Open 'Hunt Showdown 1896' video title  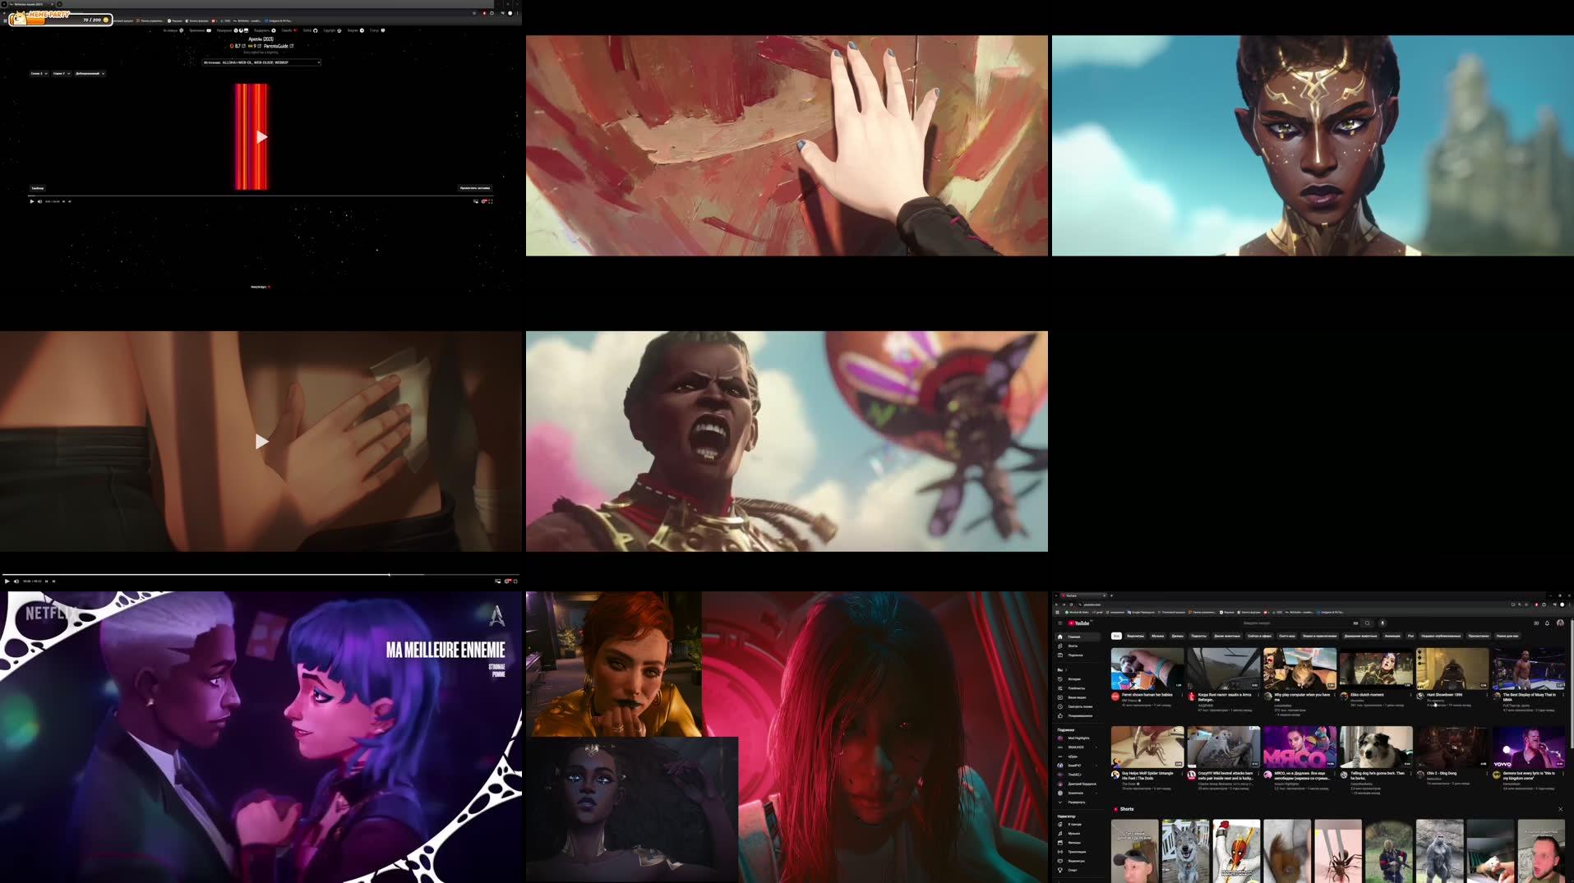(x=1445, y=695)
